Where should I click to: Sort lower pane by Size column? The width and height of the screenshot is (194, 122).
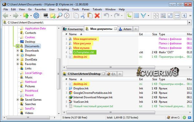point(154,79)
